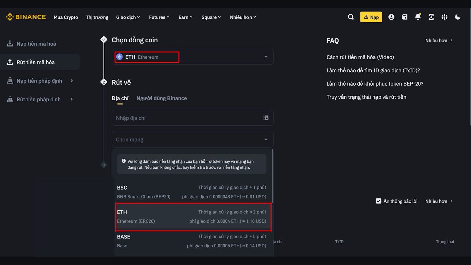This screenshot has width=471, height=265.
Task: Click the fiat deposit sidebar icon
Action: (x=10, y=81)
